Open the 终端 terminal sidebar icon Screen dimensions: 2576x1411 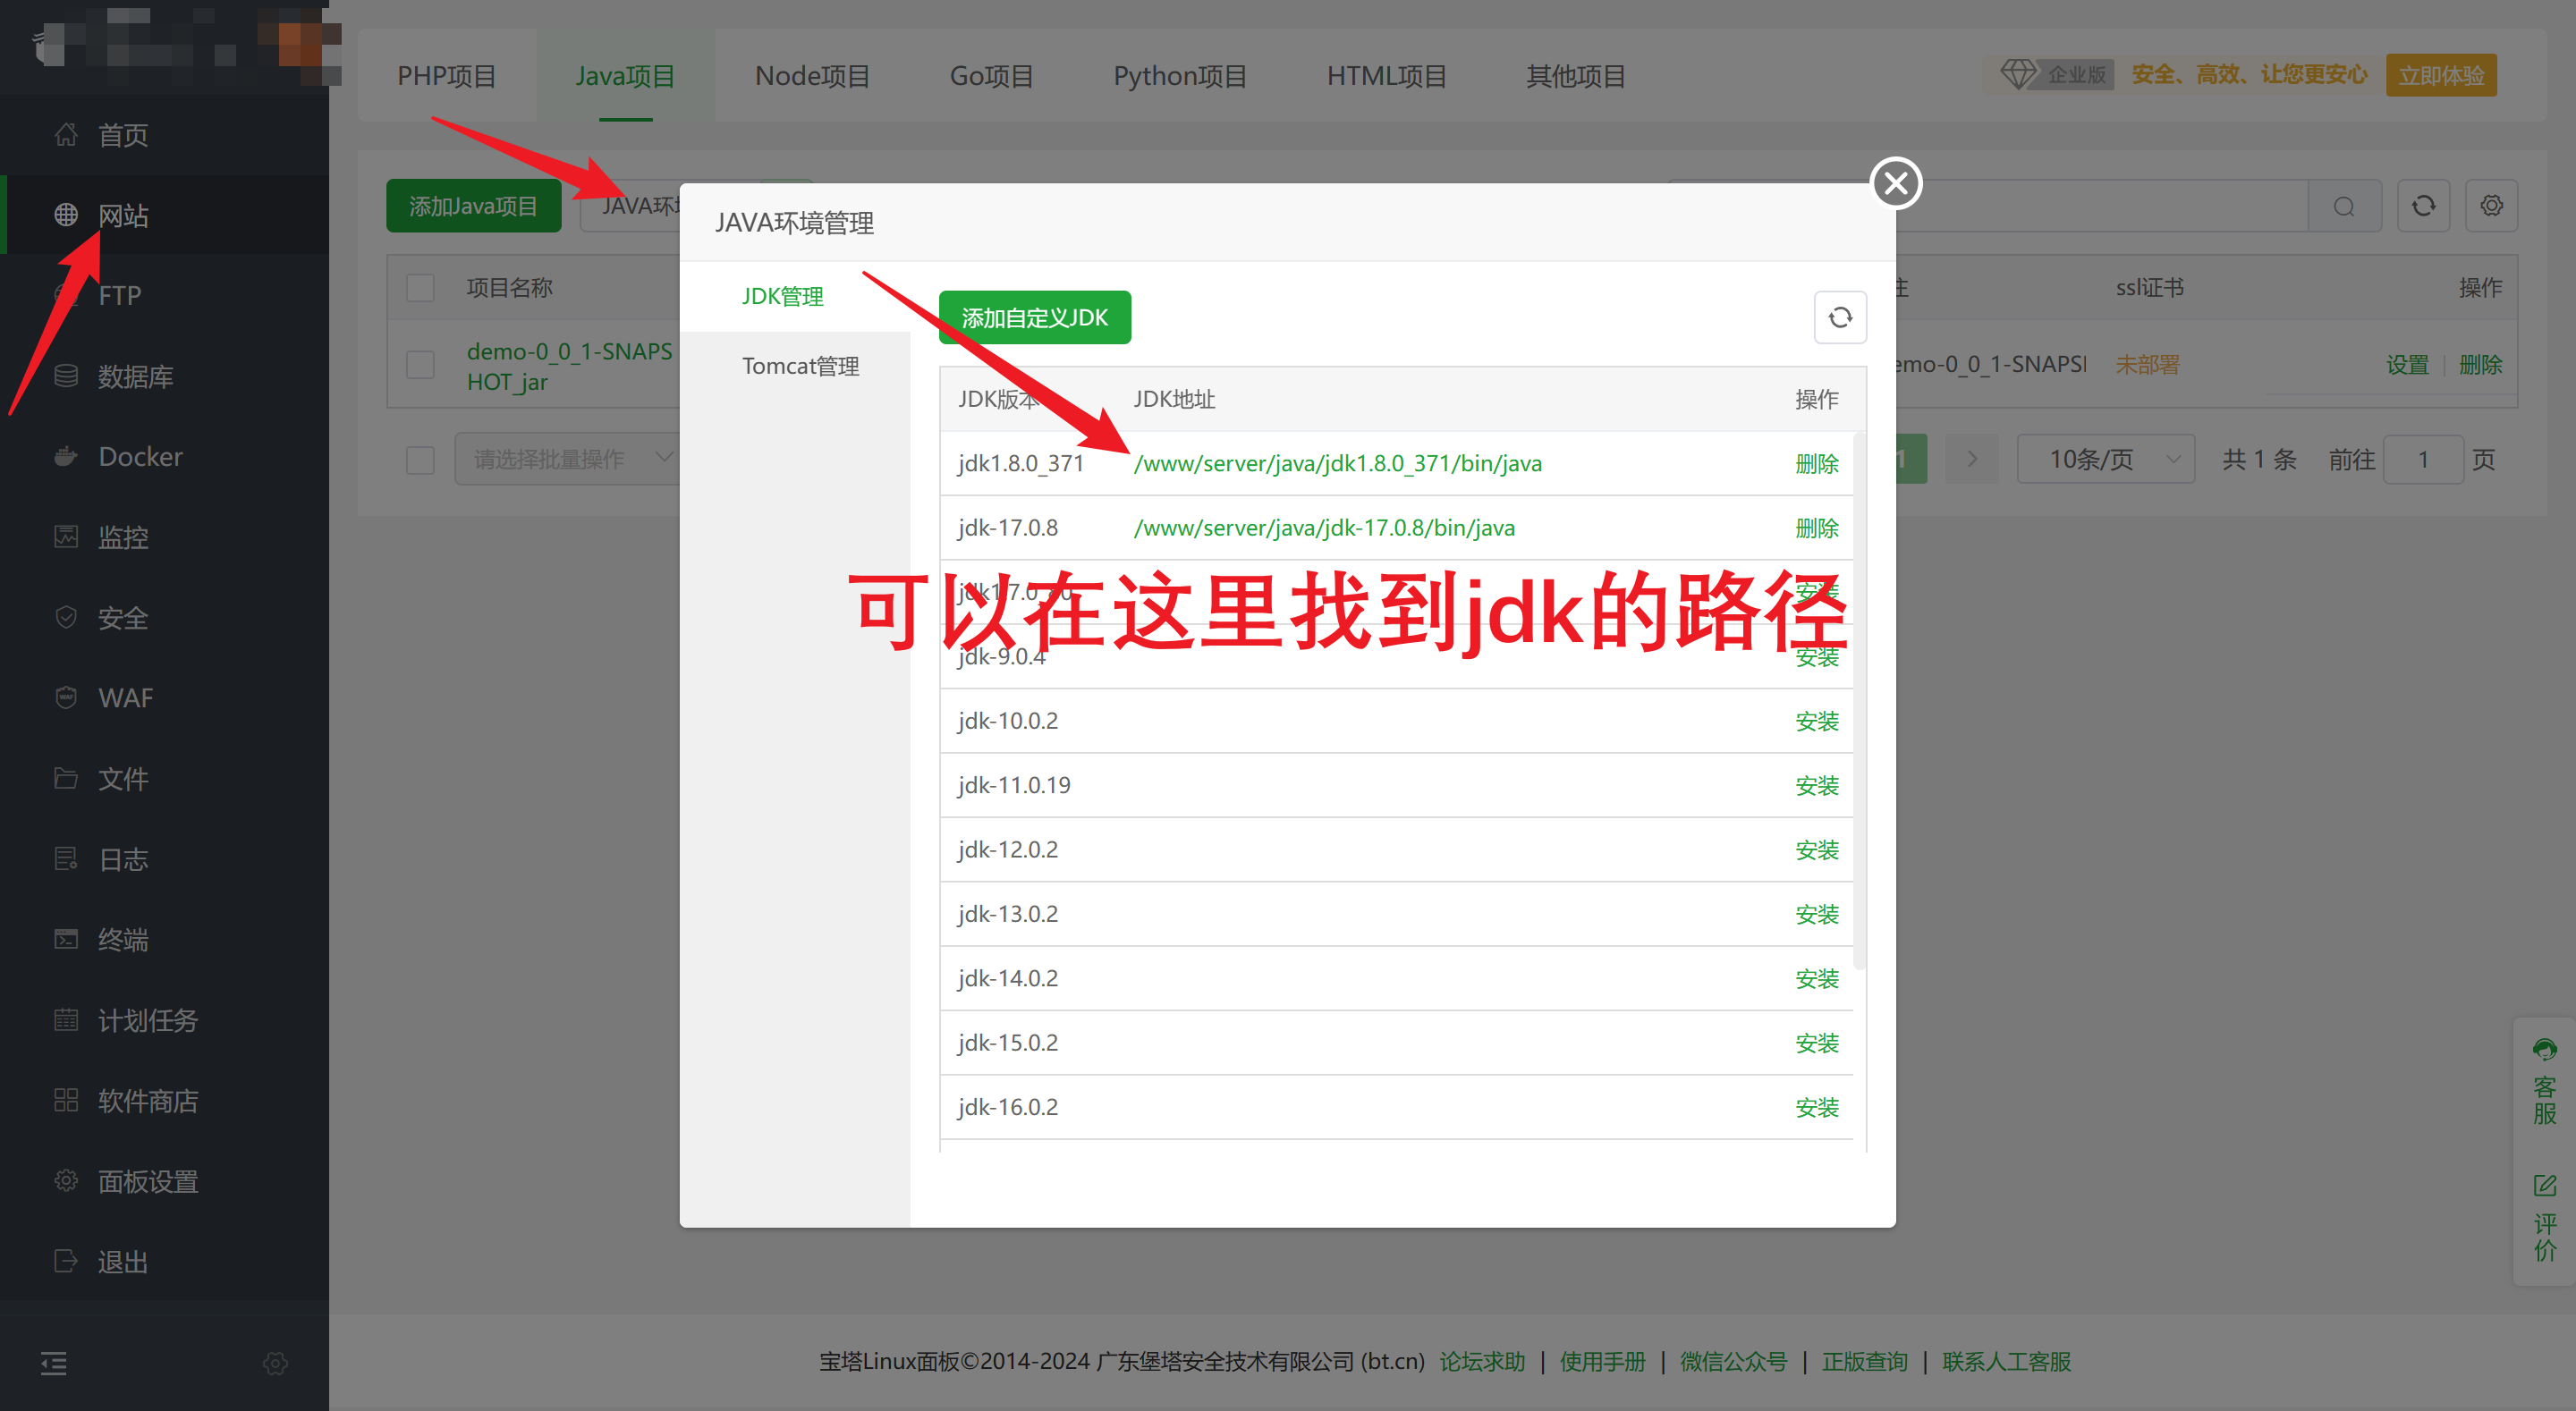(x=66, y=939)
